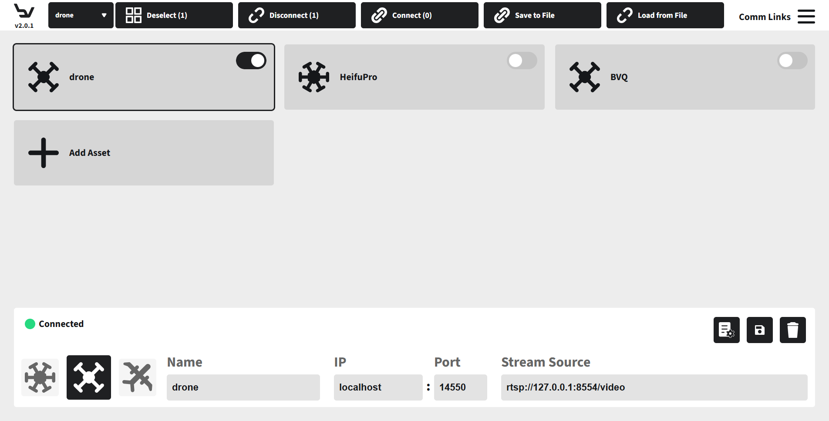Enable the BVQ toggle

tap(792, 61)
